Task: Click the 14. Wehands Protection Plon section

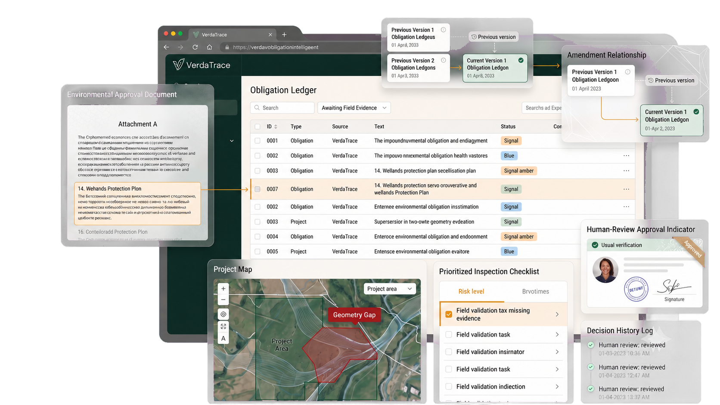Action: (137, 204)
